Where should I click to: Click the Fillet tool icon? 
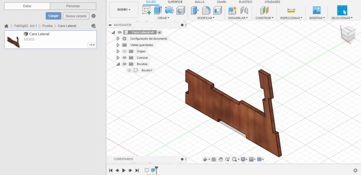[x=206, y=11]
